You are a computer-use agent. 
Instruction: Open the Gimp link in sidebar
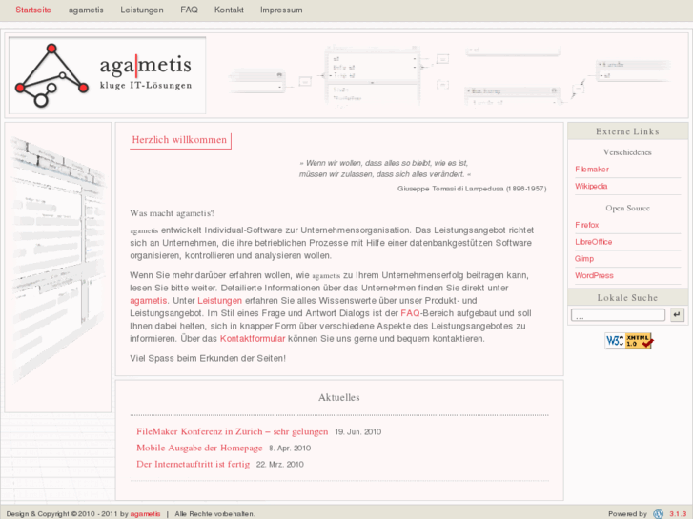pos(583,258)
